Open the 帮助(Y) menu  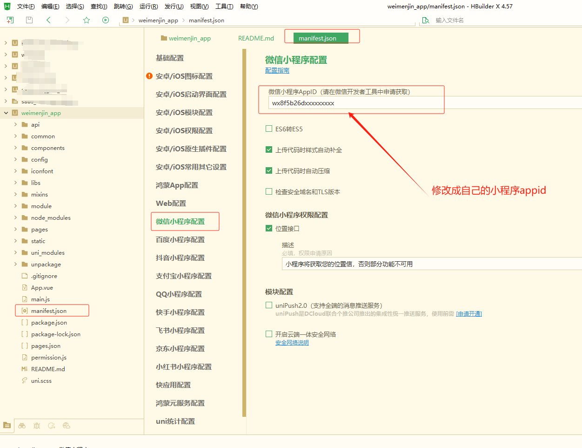(x=249, y=6)
